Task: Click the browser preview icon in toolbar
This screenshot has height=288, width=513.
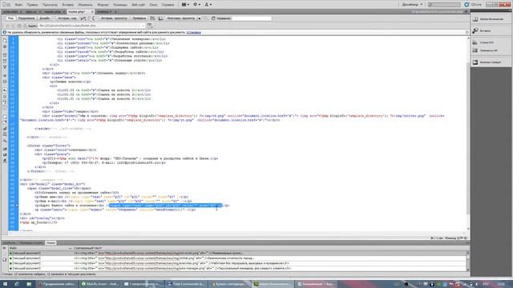Action: (92, 18)
